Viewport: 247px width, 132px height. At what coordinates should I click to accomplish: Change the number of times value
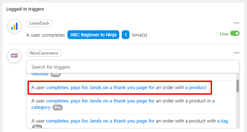click(x=126, y=35)
